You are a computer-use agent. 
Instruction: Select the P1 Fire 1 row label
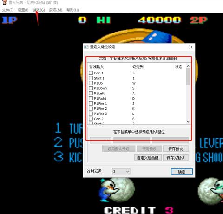[x=100, y=104]
